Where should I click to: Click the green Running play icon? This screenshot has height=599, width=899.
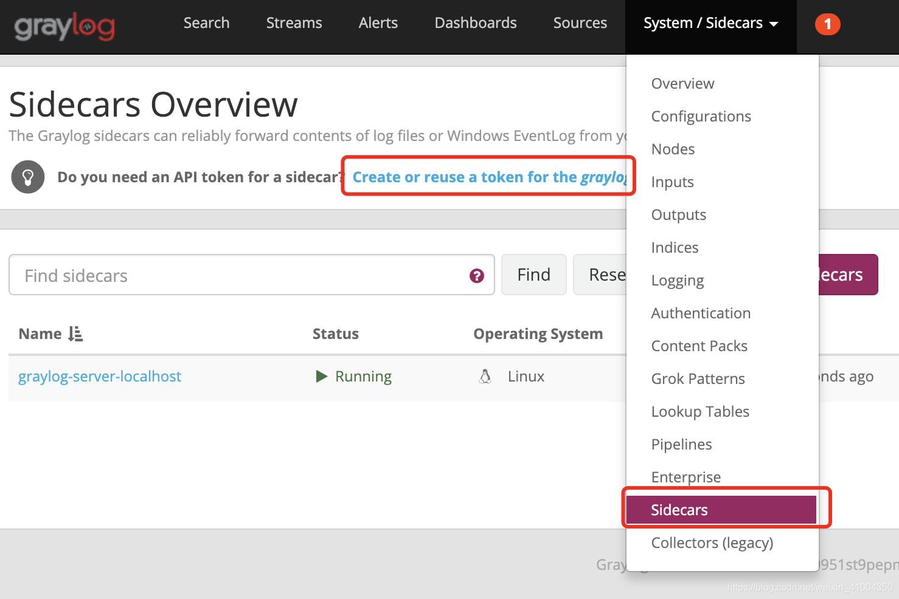point(322,377)
